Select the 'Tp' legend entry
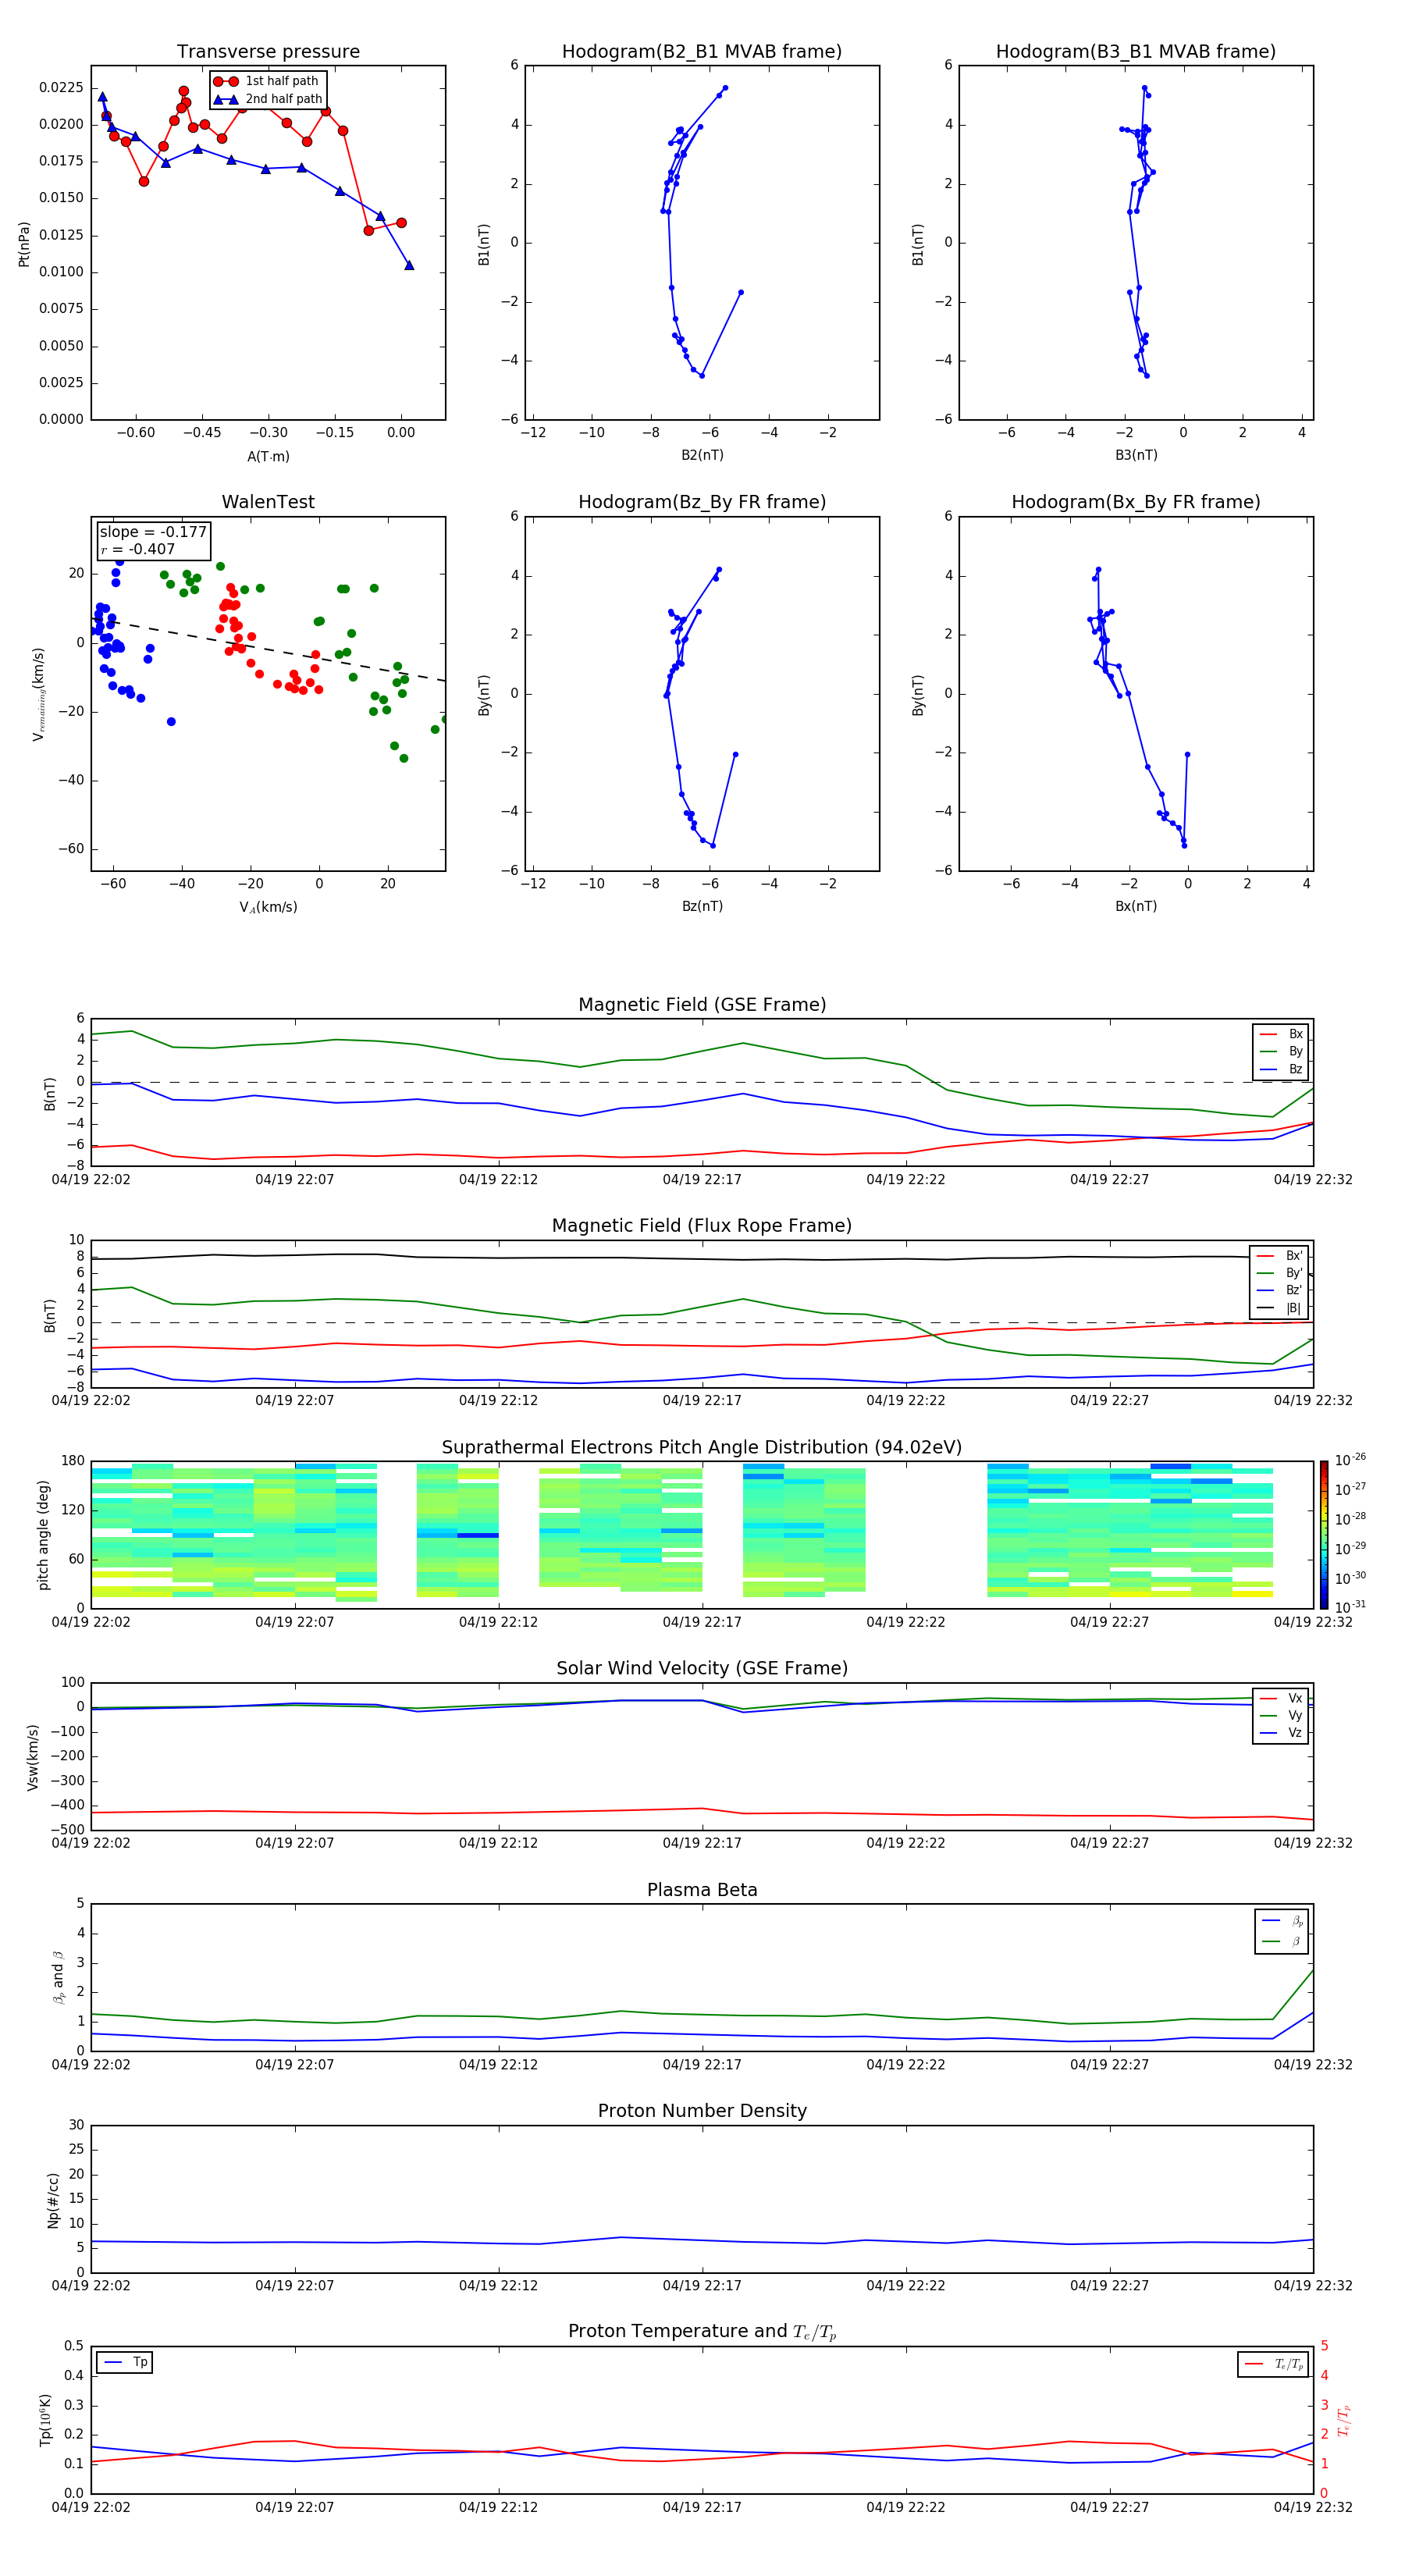This screenshot has height=2576, width=1405. click(124, 2362)
